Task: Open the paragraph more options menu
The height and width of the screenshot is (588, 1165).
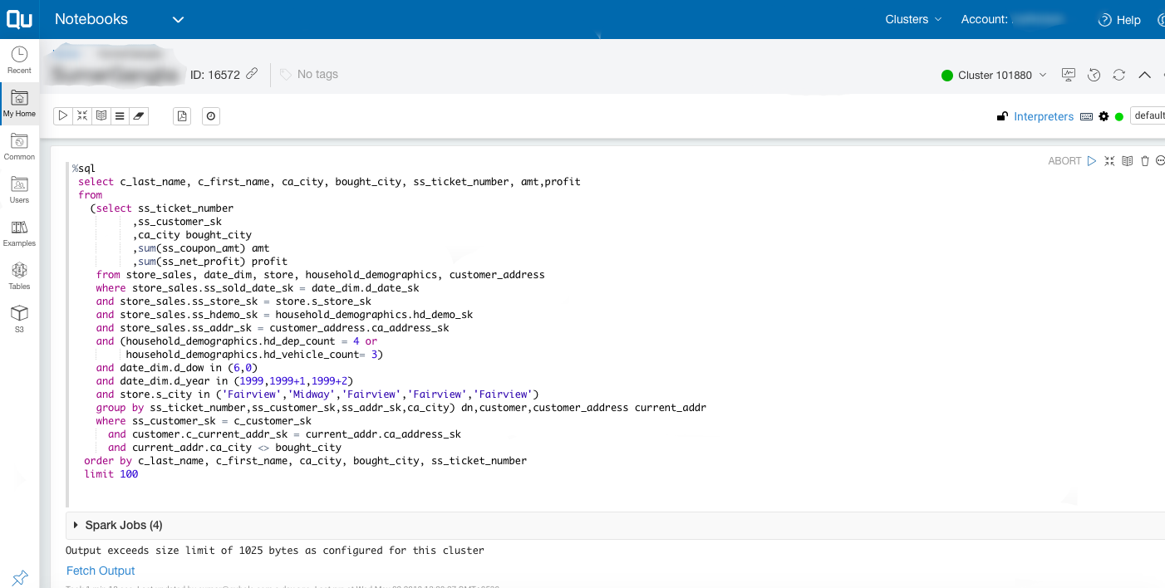Action: (x=1161, y=161)
